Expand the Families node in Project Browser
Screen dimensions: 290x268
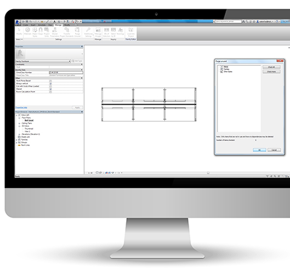point(16,139)
